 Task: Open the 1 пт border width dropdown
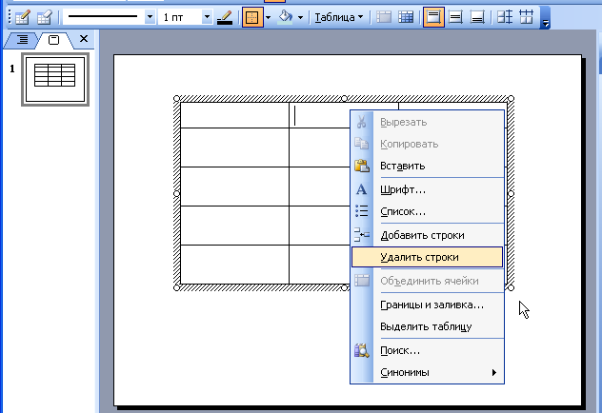207,17
